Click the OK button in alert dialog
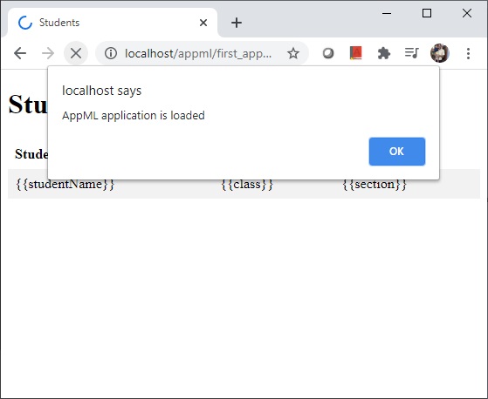The height and width of the screenshot is (399, 488). coord(397,152)
